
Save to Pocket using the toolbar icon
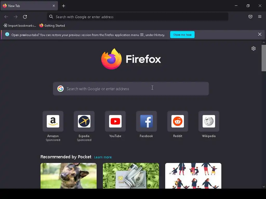click(x=250, y=17)
